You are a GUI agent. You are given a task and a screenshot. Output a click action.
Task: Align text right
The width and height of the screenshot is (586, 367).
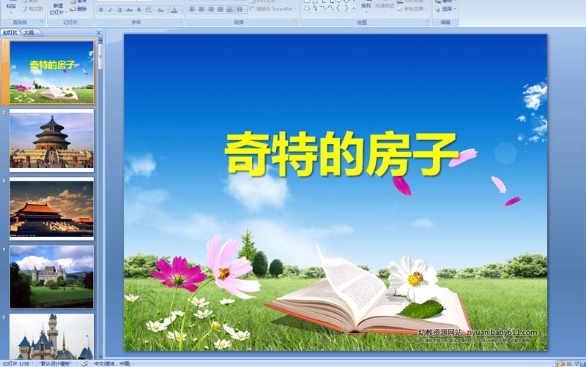[x=211, y=10]
